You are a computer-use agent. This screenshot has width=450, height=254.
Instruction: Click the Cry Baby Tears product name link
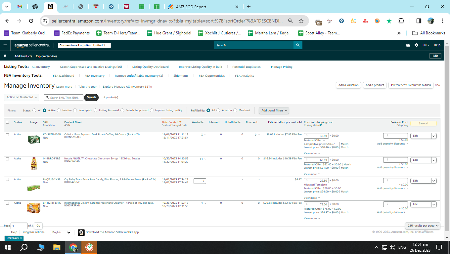pos(110,180)
